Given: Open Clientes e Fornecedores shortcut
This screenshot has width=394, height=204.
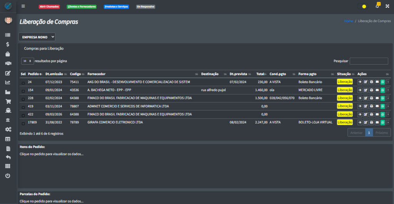Looking at the screenshot, I should pos(82,7).
